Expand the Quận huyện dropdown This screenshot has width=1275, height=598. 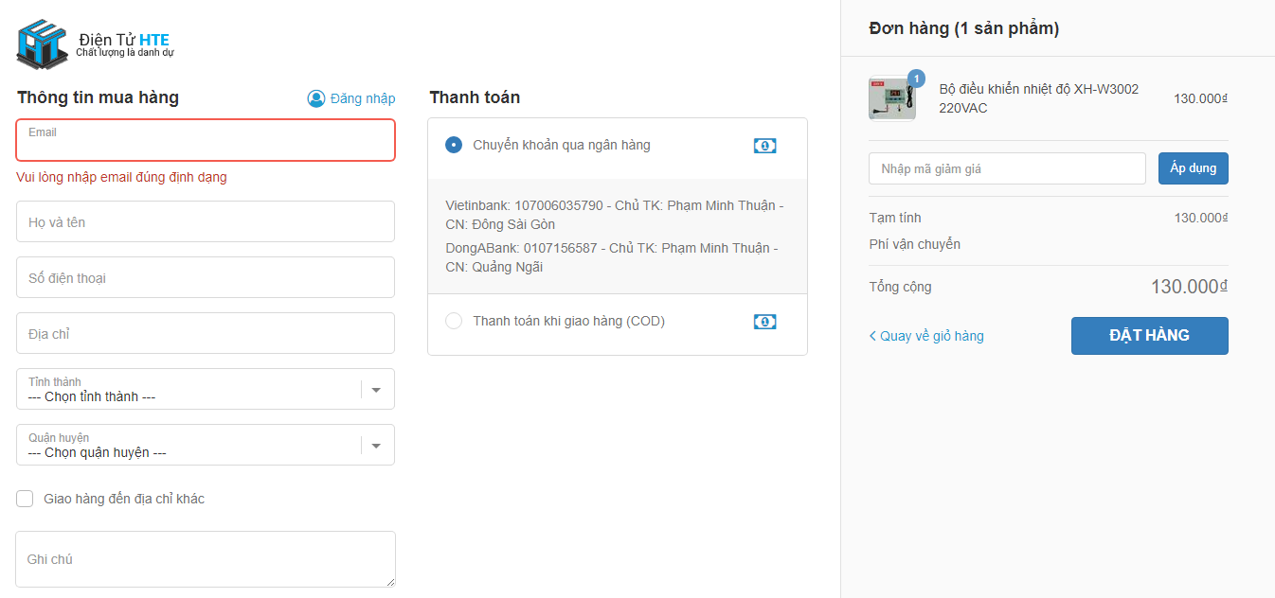(189, 445)
